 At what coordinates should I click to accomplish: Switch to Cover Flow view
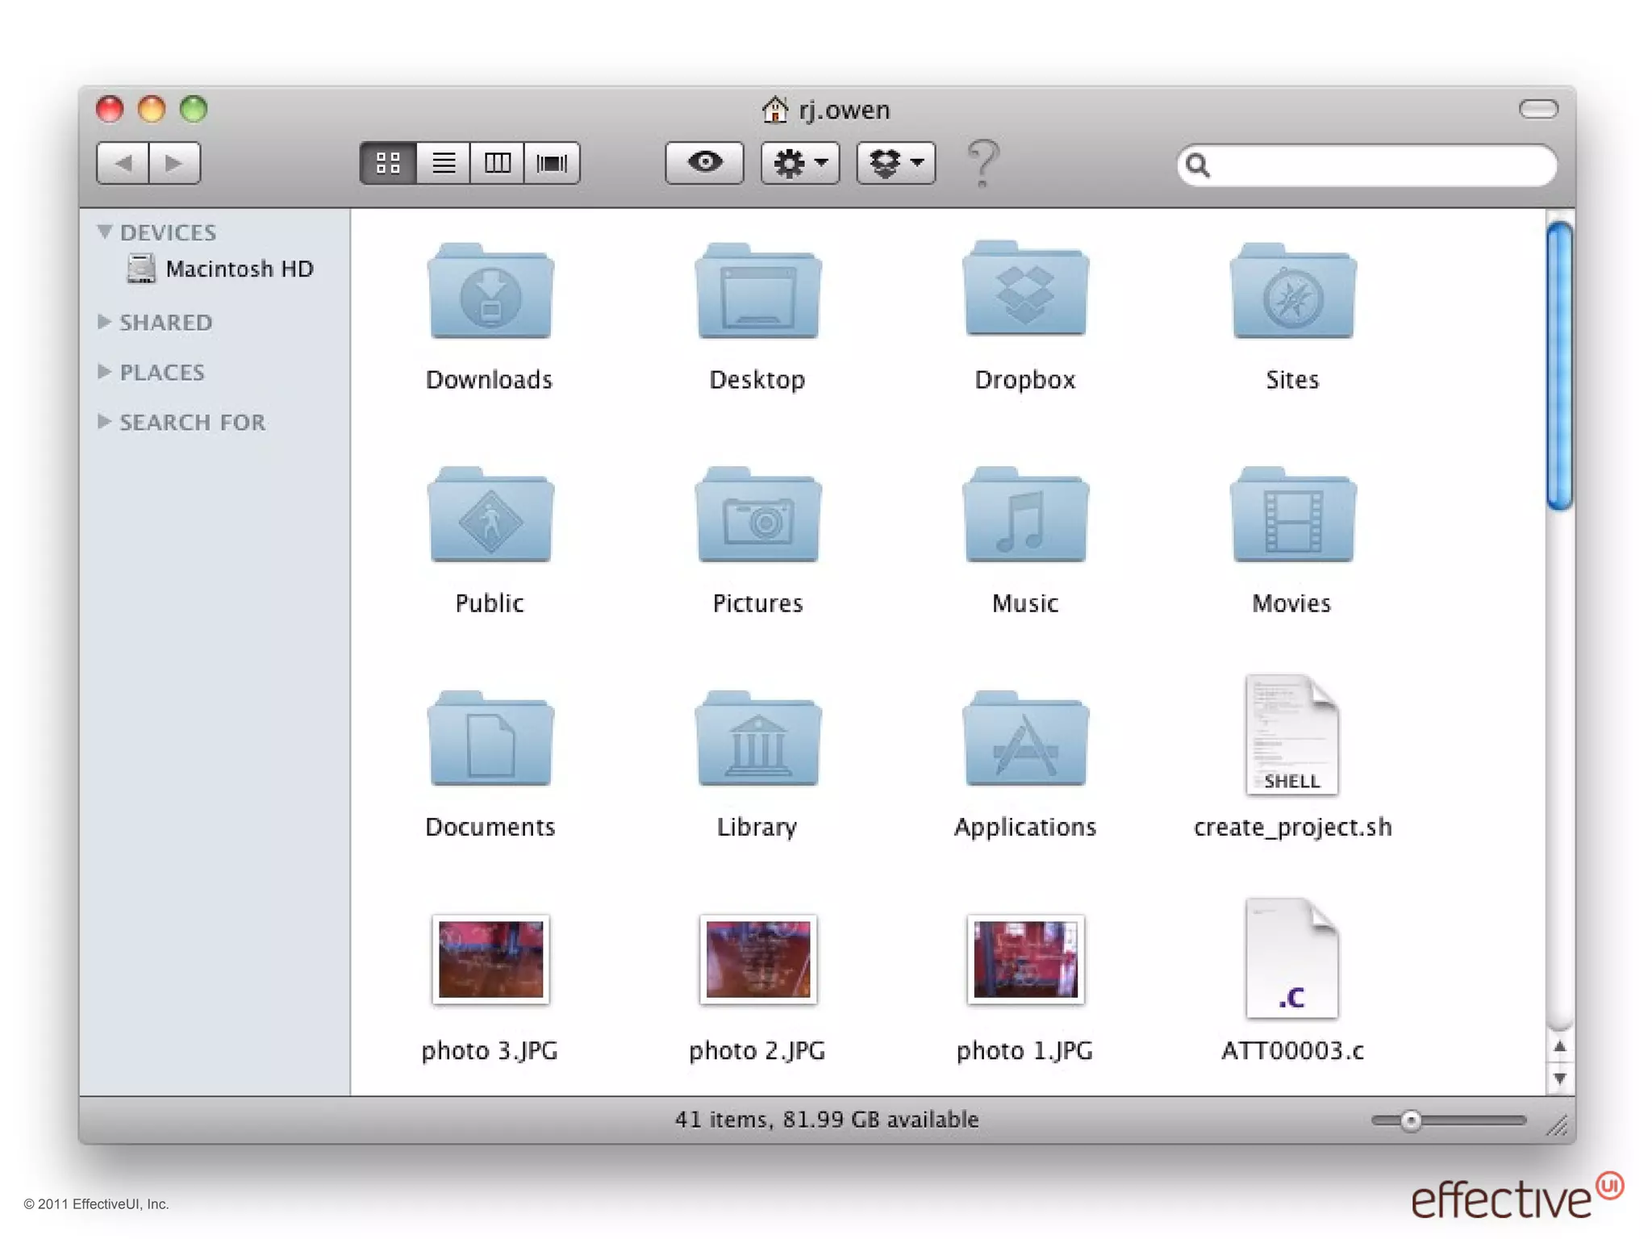click(552, 163)
